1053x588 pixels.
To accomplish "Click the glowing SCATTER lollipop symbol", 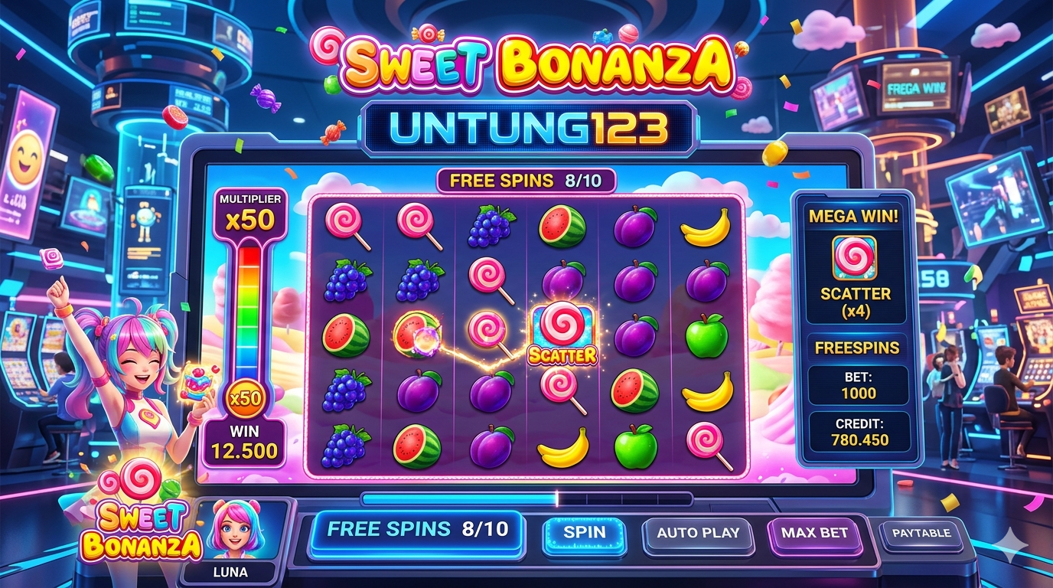I will [562, 332].
